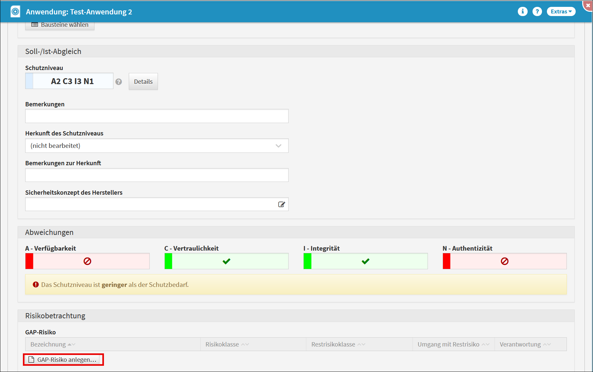Open the Extras dropdown menu
Screen dimensions: 593x372
click(561, 11)
